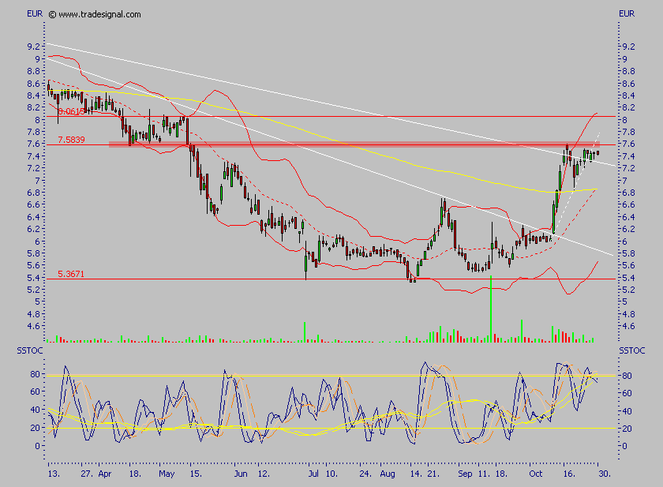Click the Sep label on date axis
The image size is (663, 487).
pyautogui.click(x=466, y=475)
